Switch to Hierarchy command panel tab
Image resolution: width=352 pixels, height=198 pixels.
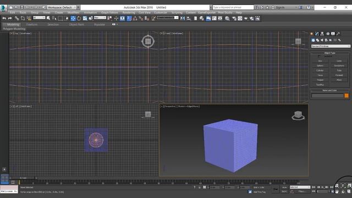coord(322,34)
